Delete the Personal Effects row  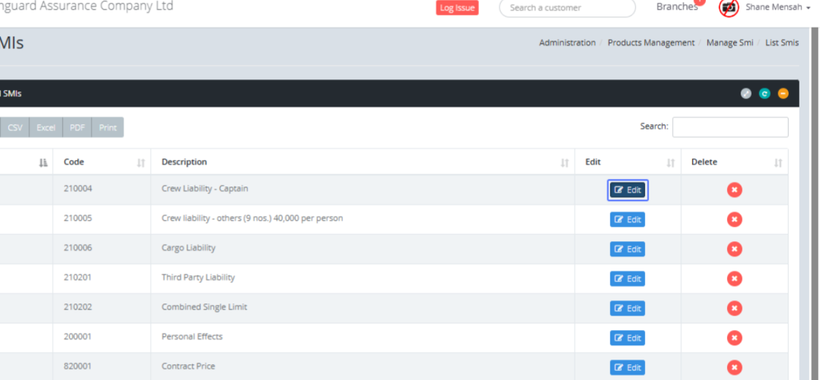pyautogui.click(x=735, y=338)
